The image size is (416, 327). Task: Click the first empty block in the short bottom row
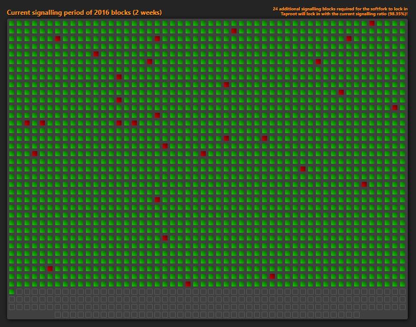[57, 315]
